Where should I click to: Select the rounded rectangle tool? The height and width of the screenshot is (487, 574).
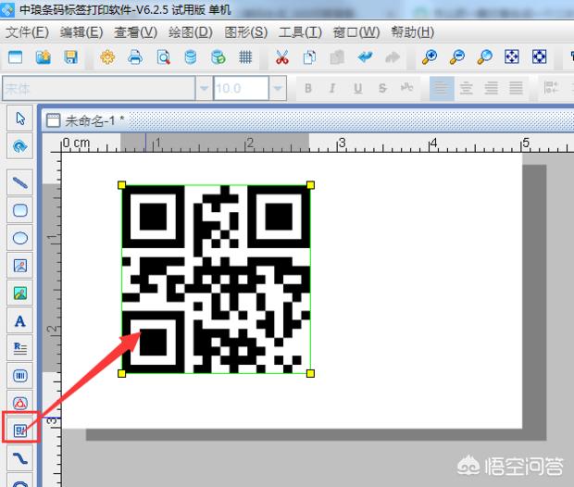pos(20,210)
